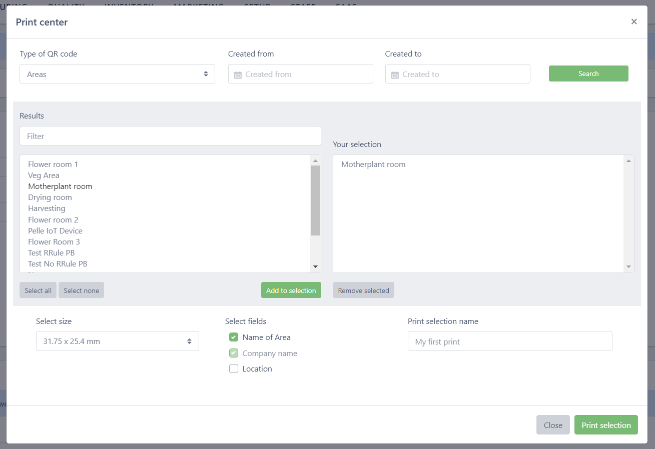Close the Print center dialog with X
The width and height of the screenshot is (655, 449).
tap(634, 21)
